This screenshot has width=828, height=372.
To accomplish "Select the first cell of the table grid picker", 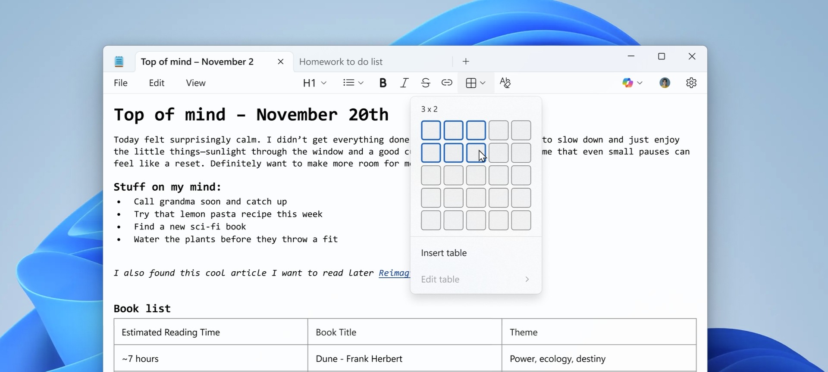I will point(431,130).
